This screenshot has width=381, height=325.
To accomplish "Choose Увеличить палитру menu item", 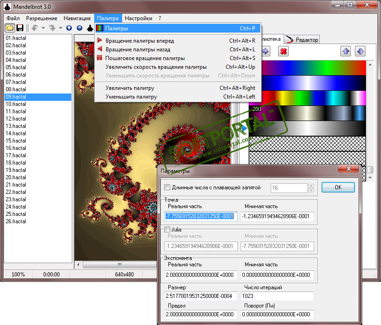I will [178, 88].
